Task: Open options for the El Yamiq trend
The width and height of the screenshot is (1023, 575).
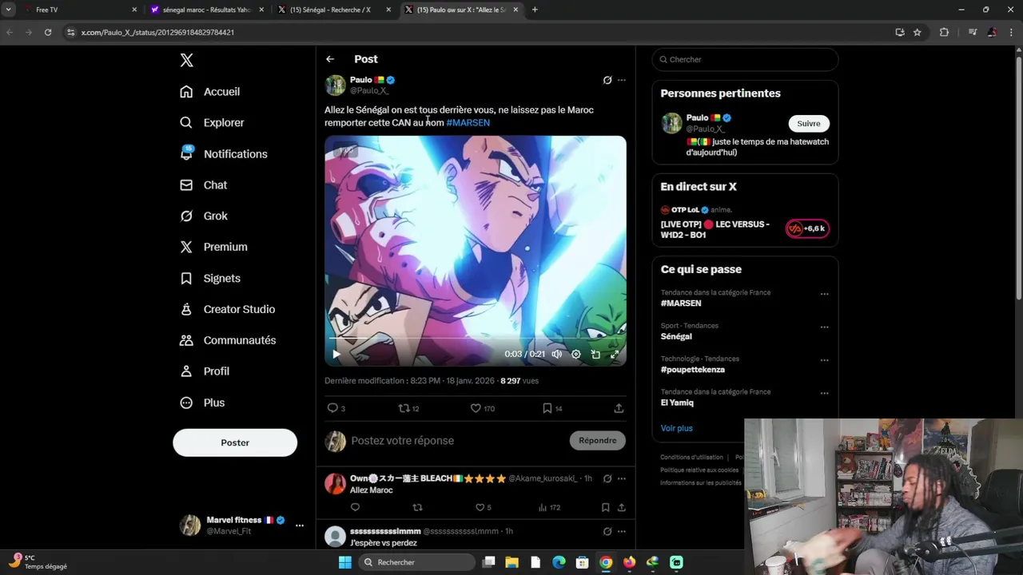Action: tap(824, 393)
